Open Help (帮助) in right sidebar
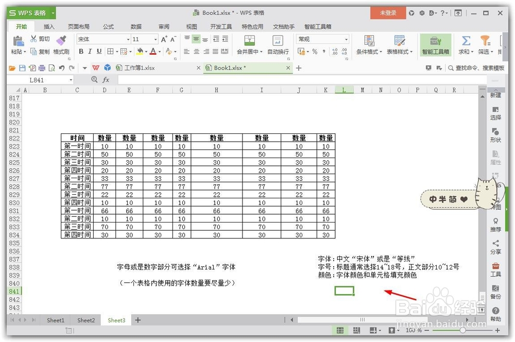This screenshot has height=342, width=515. click(x=495, y=314)
